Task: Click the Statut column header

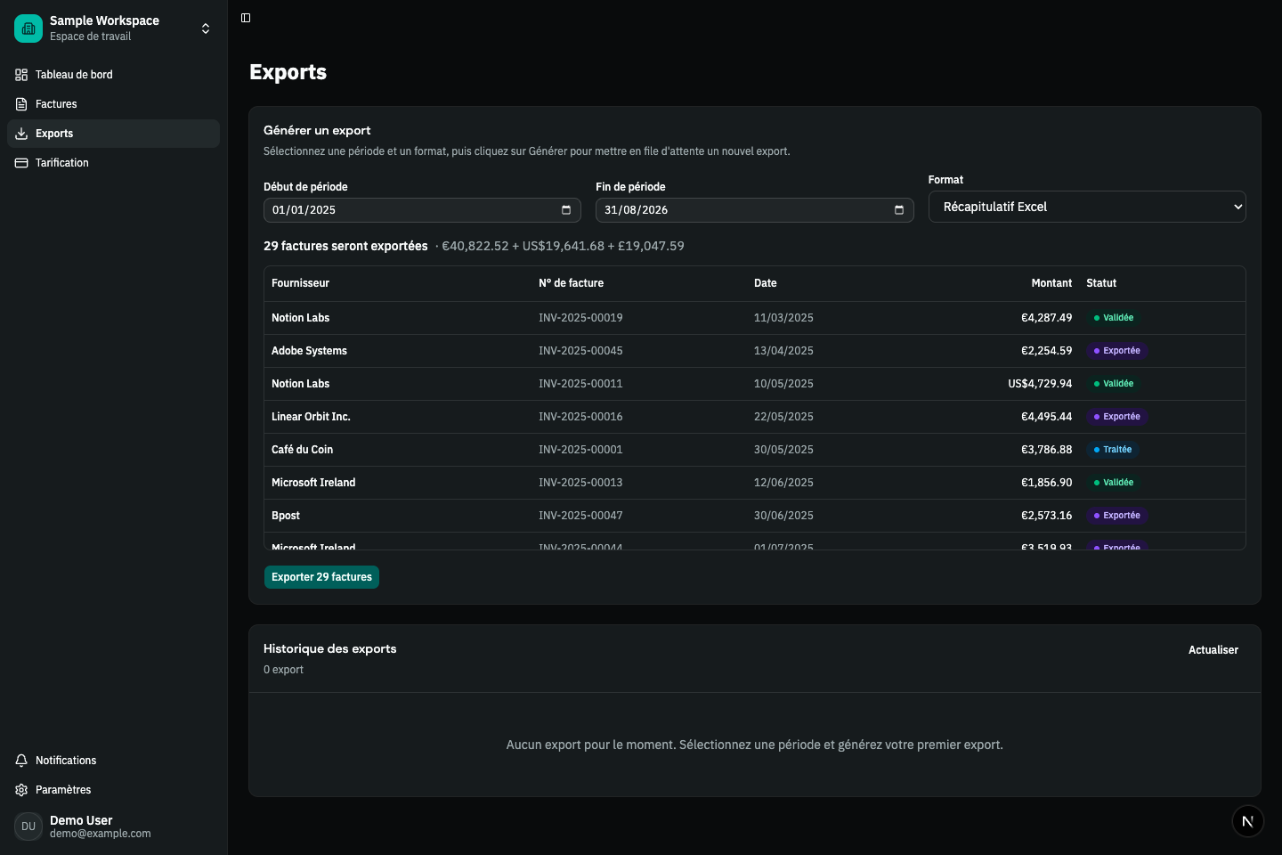Action: [x=1101, y=283]
